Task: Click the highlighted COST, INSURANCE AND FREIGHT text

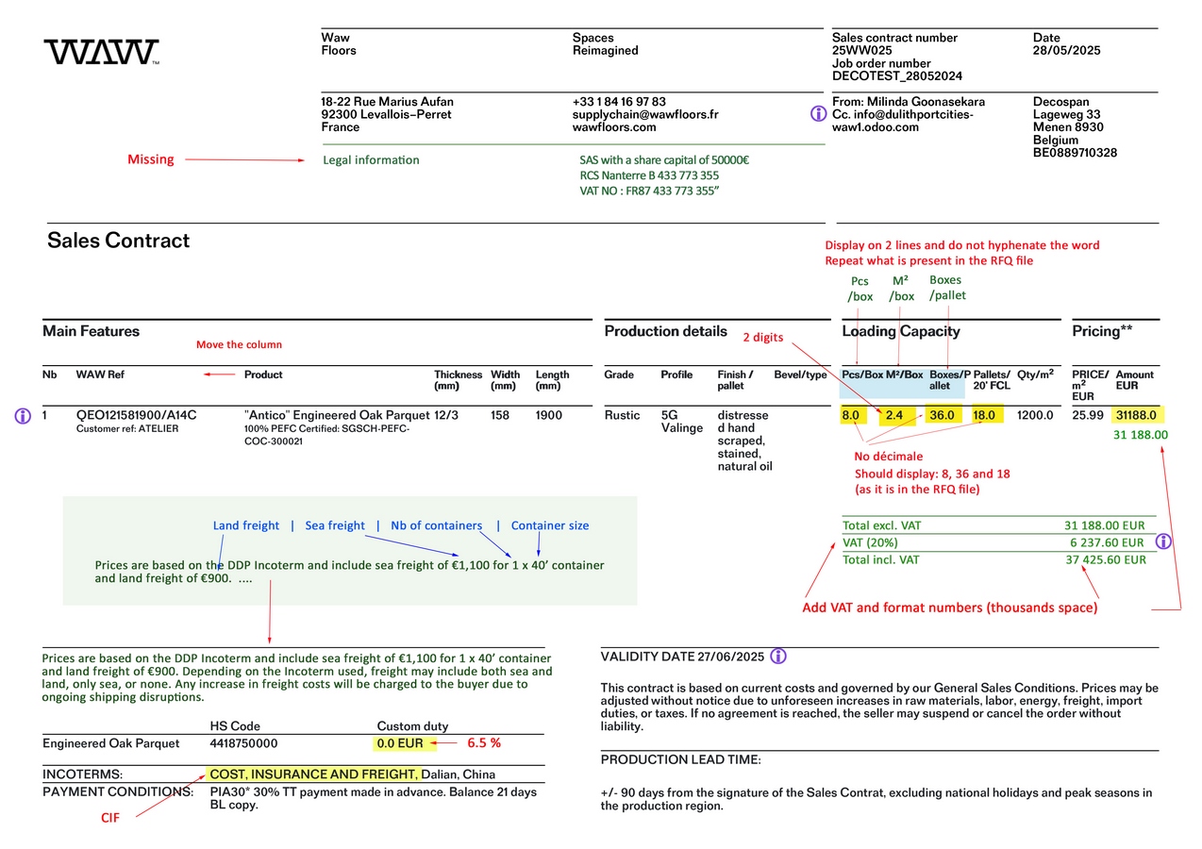Action: coord(312,774)
